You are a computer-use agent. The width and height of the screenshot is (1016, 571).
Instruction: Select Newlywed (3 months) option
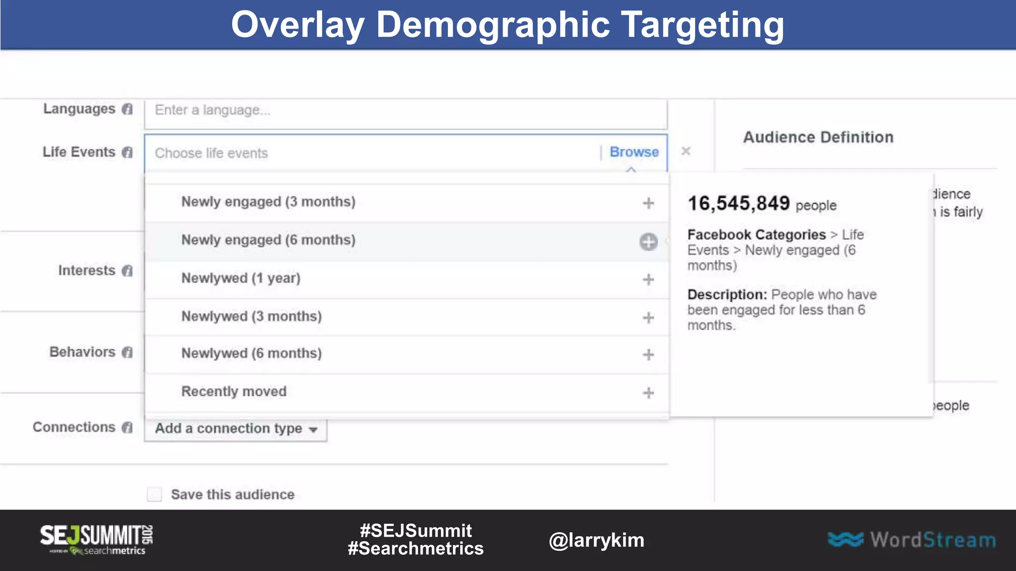click(x=407, y=317)
